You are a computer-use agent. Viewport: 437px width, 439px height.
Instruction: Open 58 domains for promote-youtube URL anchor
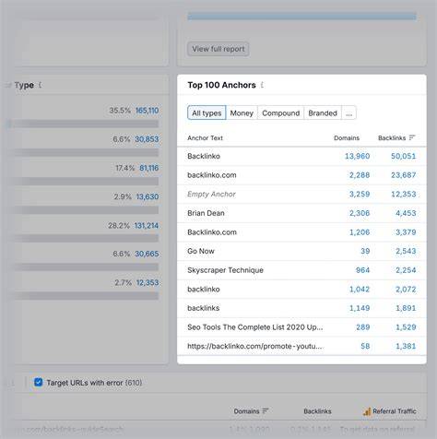pyautogui.click(x=365, y=346)
